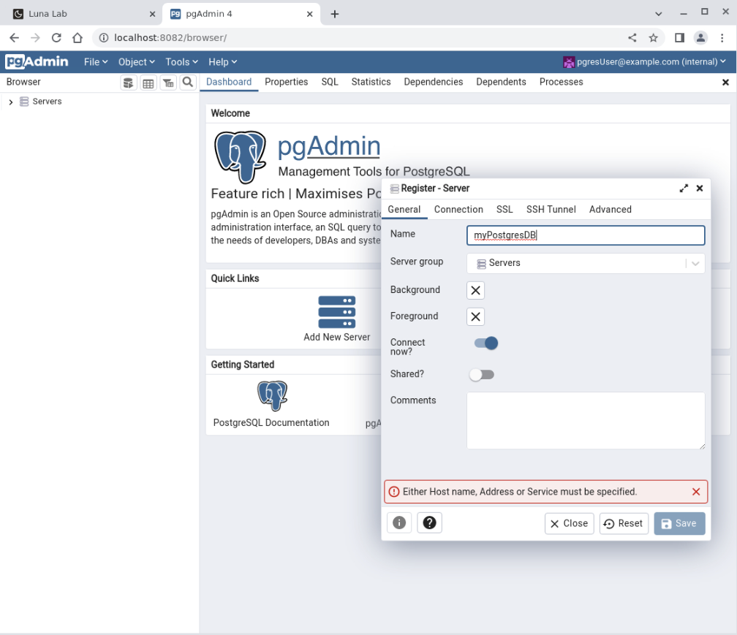Click the Filtered Rows toolbar icon
The width and height of the screenshot is (737, 635).
click(168, 83)
